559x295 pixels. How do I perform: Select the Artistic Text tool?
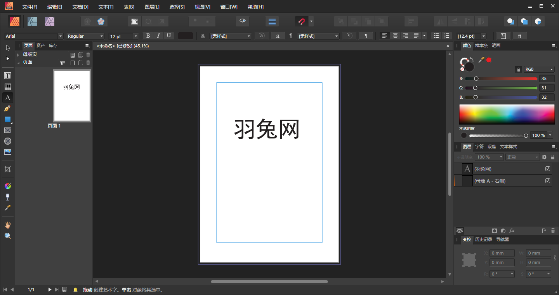(8, 98)
